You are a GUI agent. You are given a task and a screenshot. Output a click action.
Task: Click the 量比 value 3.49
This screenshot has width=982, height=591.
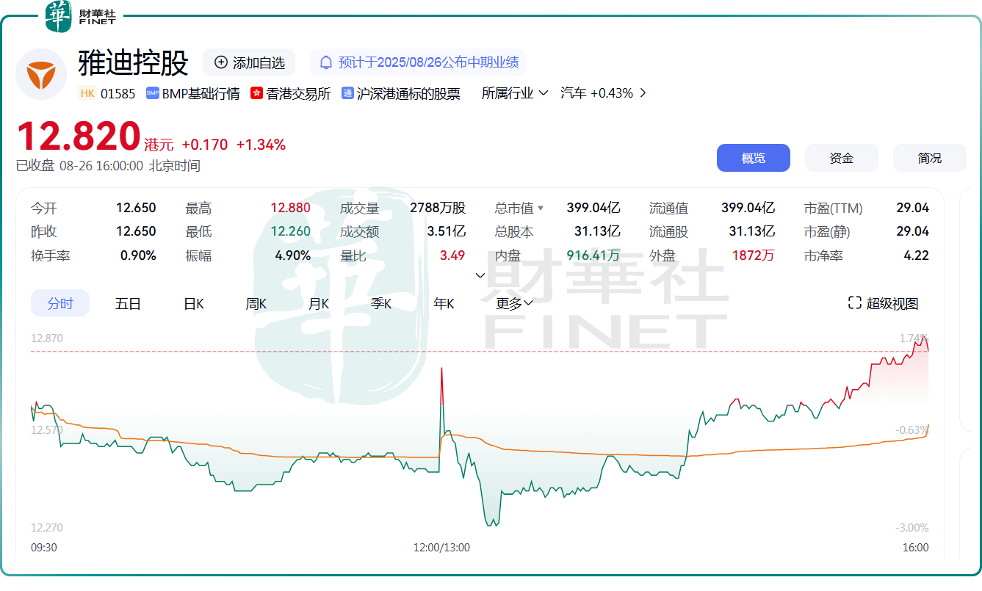point(453,255)
